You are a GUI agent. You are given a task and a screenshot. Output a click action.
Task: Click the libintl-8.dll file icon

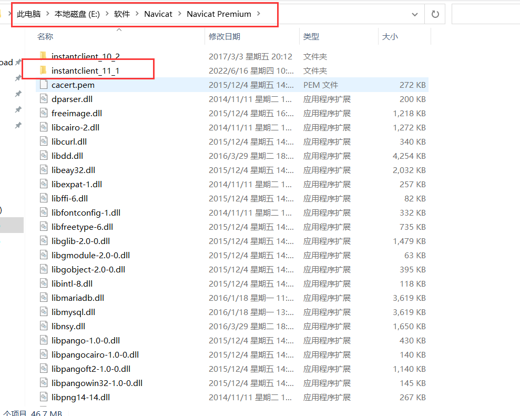(44, 283)
